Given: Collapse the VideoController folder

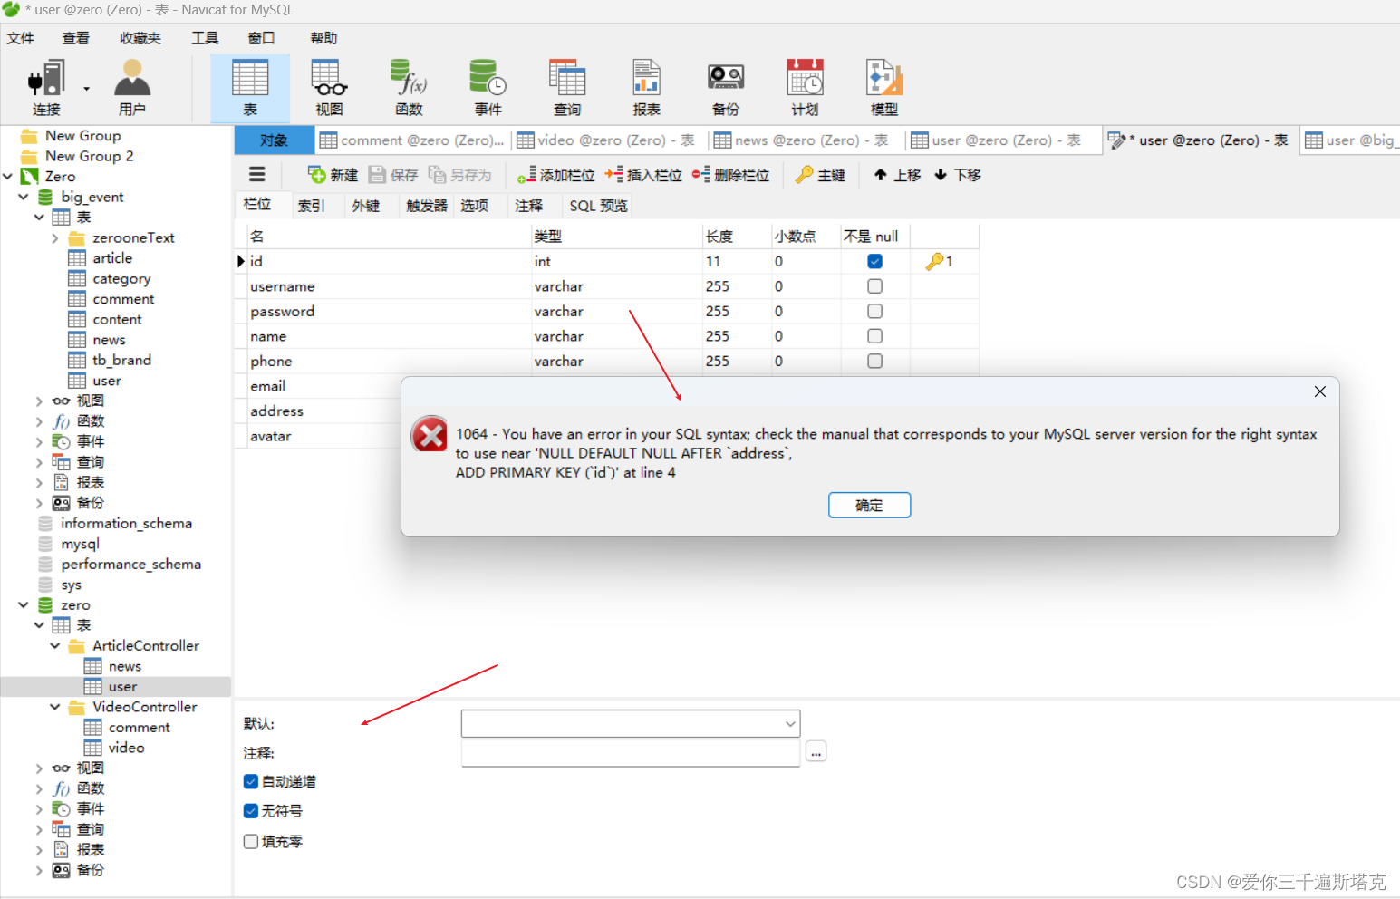Looking at the screenshot, I should click(x=53, y=706).
